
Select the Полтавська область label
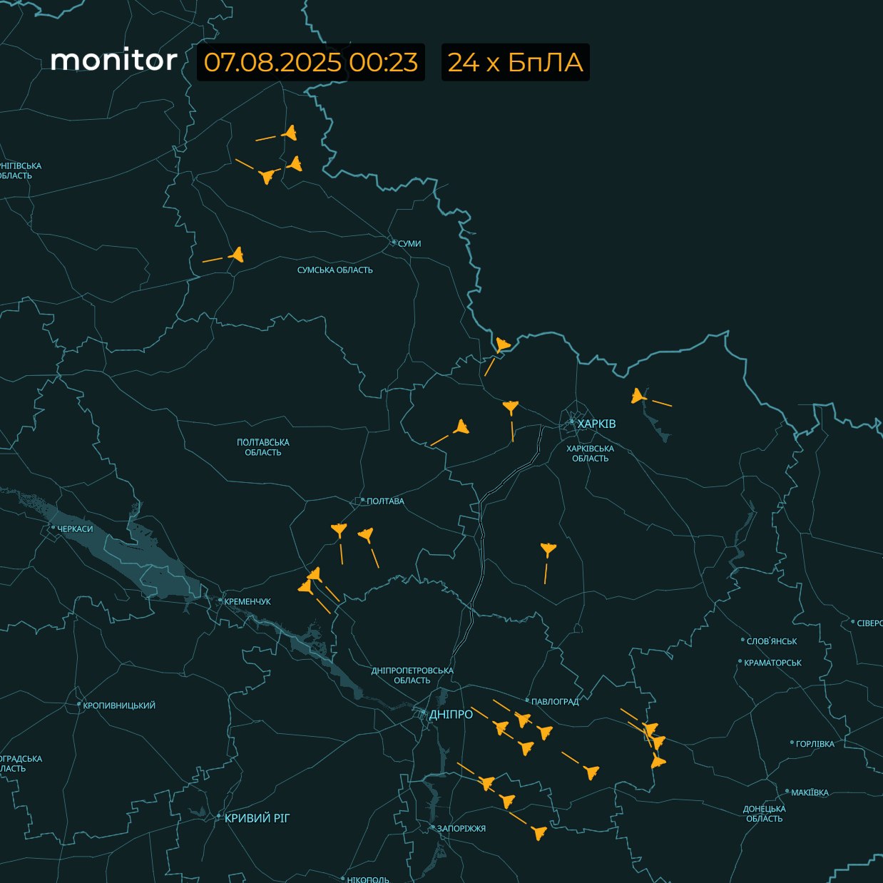pyautogui.click(x=263, y=447)
